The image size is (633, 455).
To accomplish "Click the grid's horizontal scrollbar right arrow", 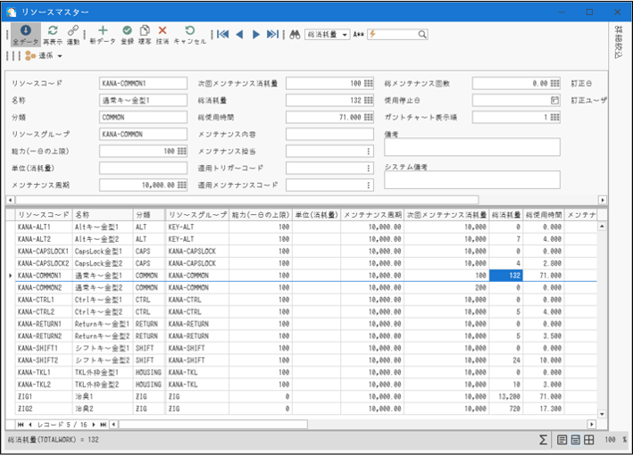I will [591, 425].
